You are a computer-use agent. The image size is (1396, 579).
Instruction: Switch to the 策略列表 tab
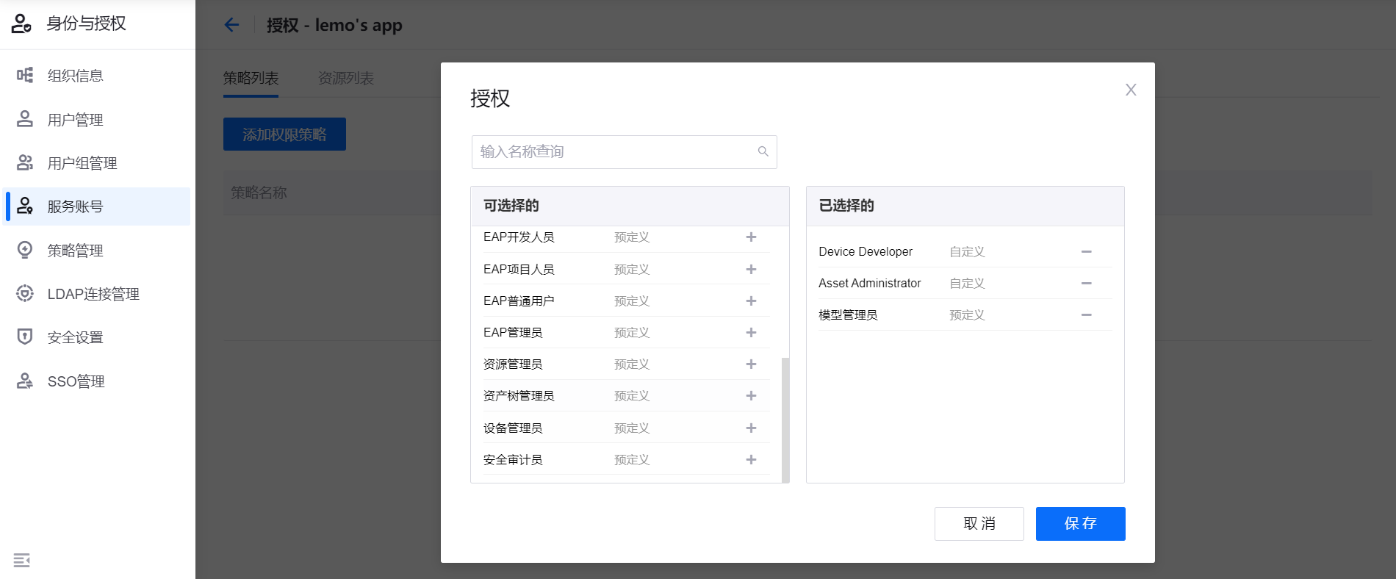pos(251,78)
